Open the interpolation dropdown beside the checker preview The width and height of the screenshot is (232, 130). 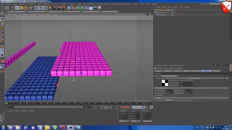pyautogui.click(x=186, y=81)
